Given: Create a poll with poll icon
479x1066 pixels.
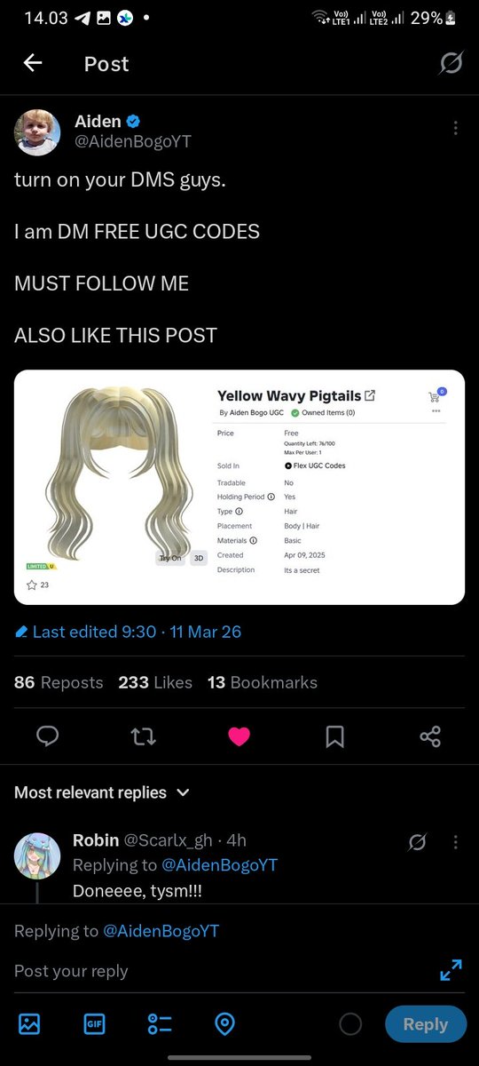Looking at the screenshot, I should 160,1024.
